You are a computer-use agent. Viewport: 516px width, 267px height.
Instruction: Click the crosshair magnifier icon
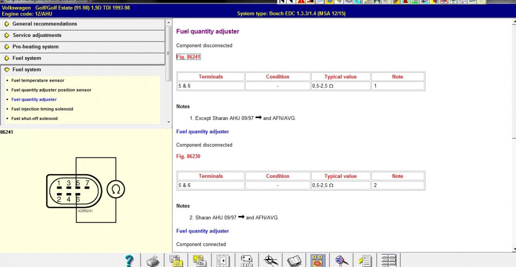[x=270, y=260]
